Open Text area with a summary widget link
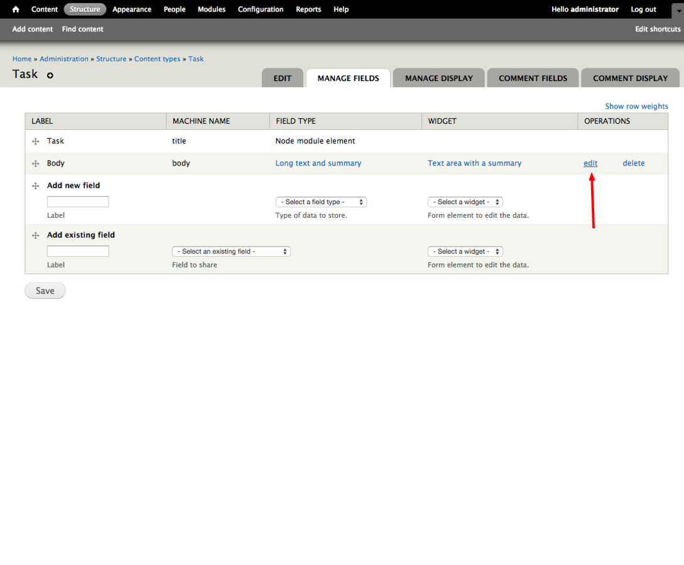 pos(474,163)
